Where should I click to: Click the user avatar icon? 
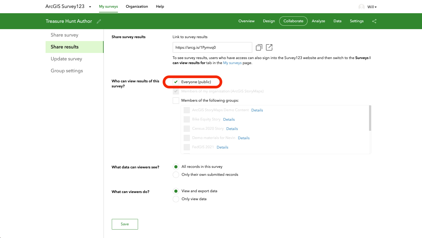361,7
